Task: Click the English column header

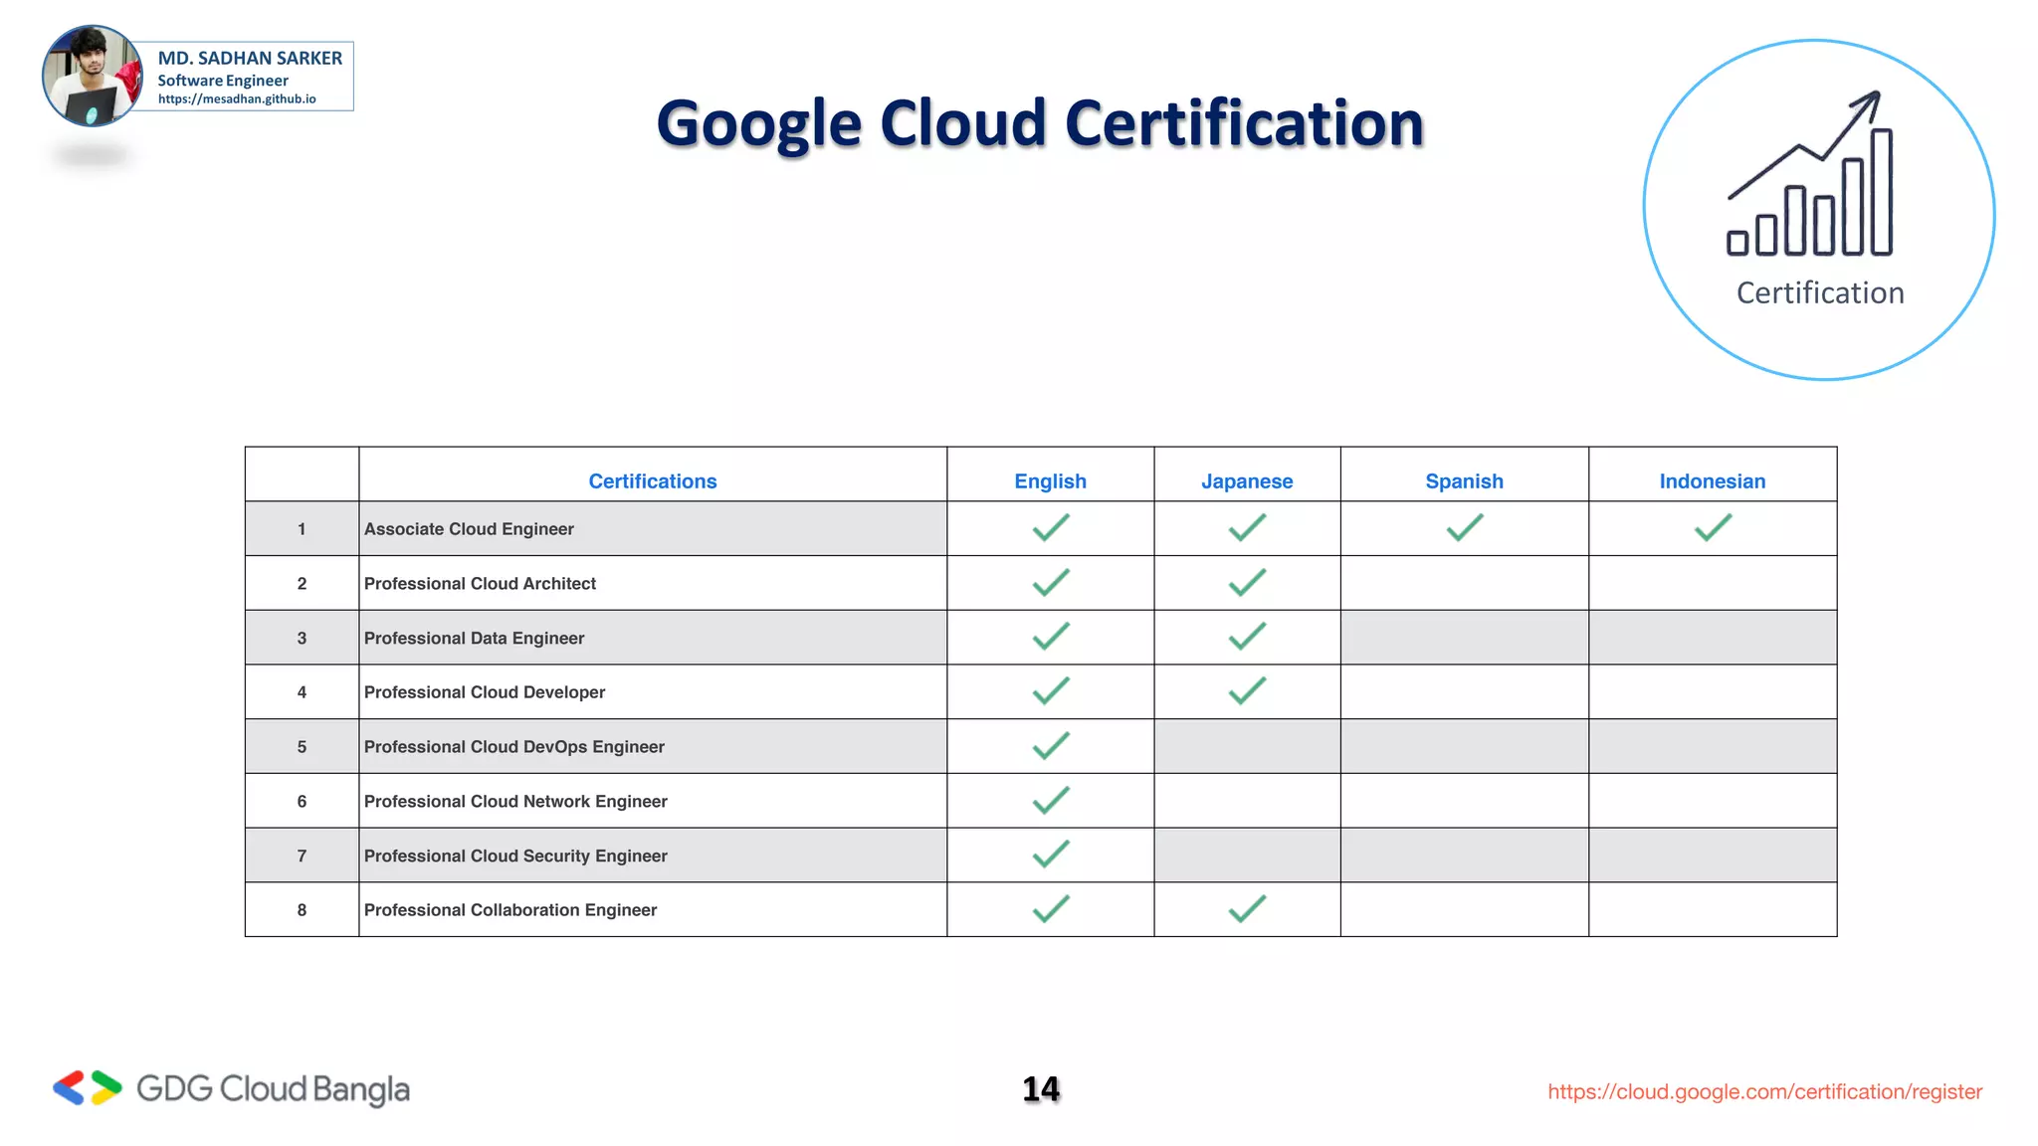Action: [1050, 481]
